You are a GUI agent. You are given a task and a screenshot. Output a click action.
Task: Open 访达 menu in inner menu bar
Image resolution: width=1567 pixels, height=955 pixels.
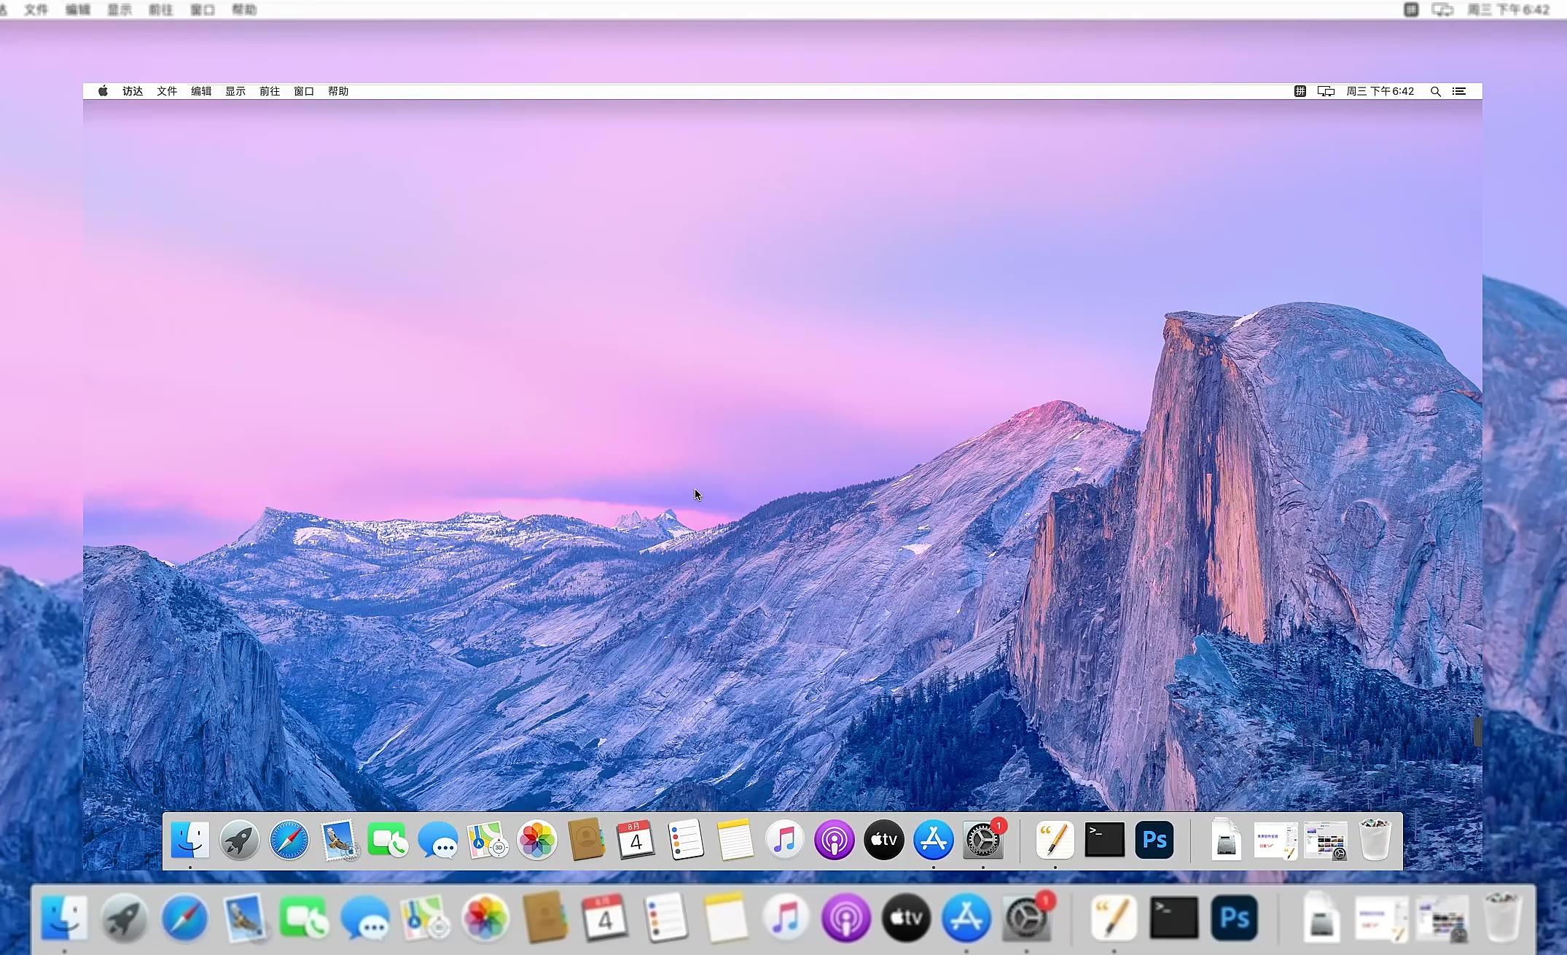pos(133,91)
